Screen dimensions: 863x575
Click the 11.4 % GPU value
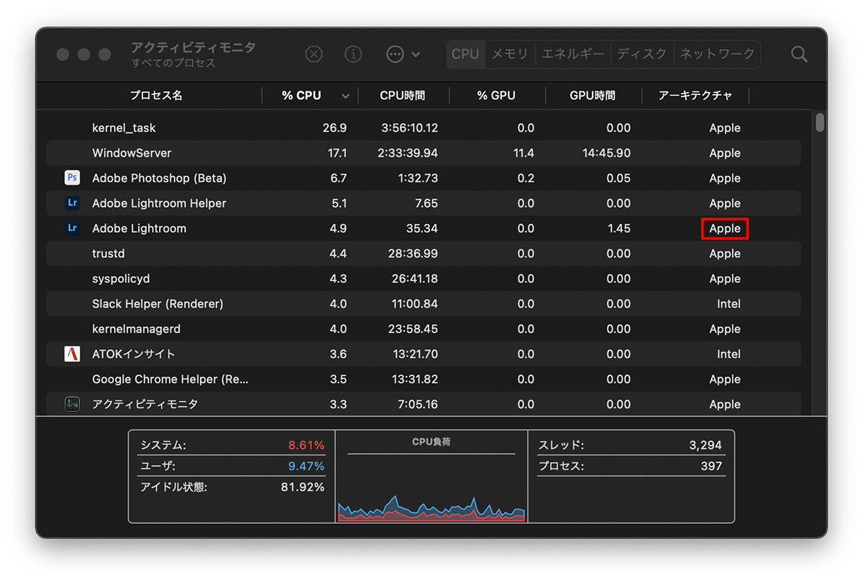pyautogui.click(x=524, y=153)
